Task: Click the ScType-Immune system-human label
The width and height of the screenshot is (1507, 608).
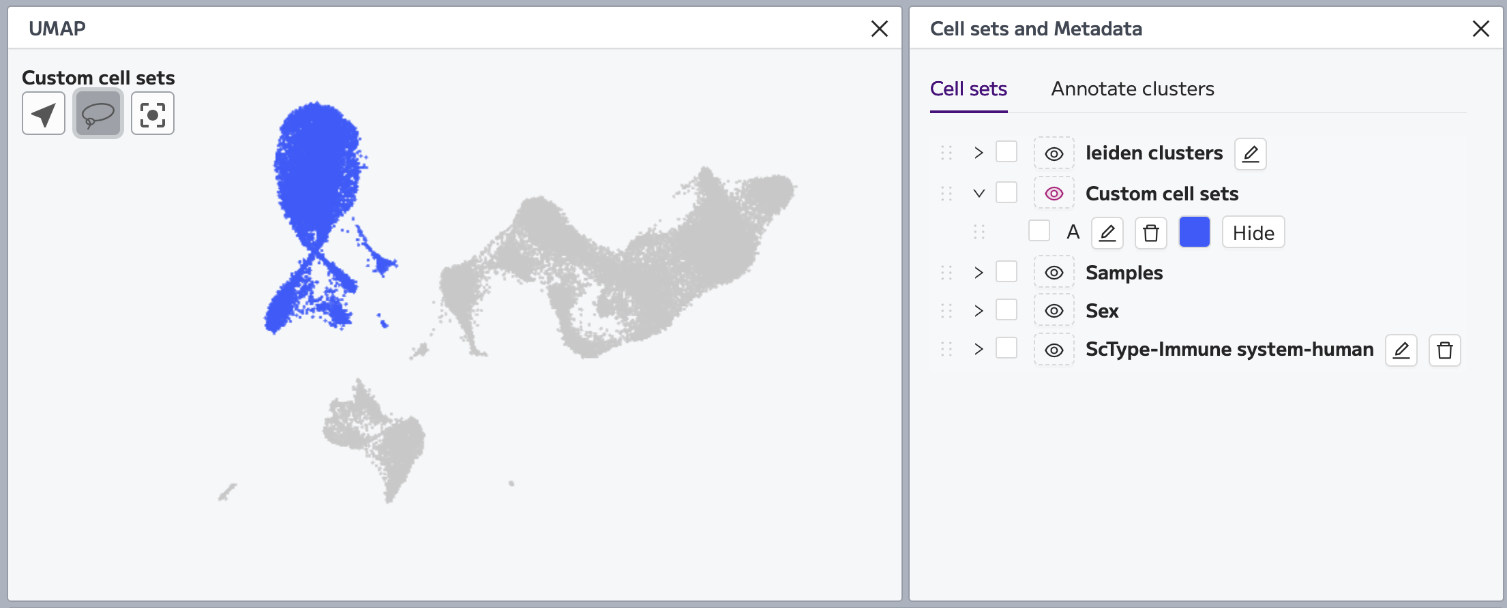Action: tap(1229, 349)
